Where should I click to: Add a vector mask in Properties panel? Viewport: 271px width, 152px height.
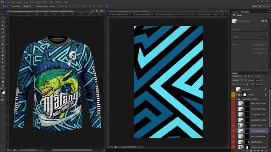(266, 21)
